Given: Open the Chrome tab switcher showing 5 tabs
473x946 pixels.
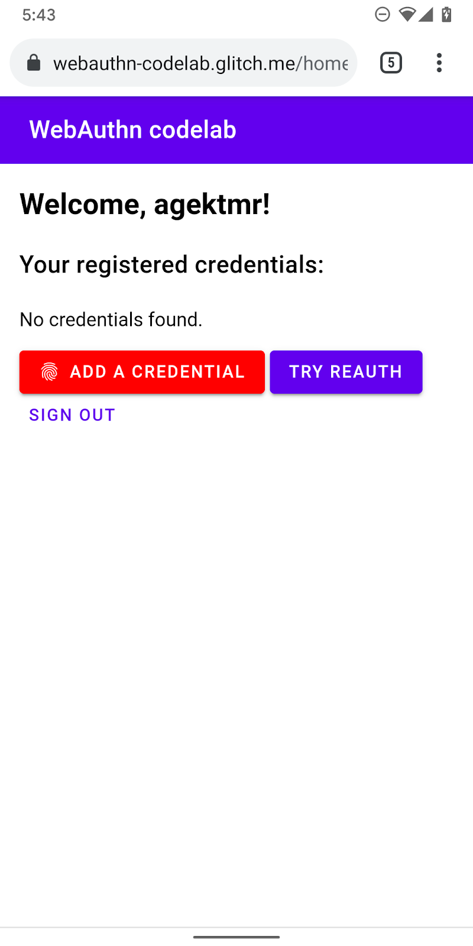Looking at the screenshot, I should point(391,63).
